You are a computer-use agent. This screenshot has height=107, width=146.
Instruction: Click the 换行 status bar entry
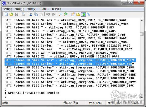click(x=110, y=103)
